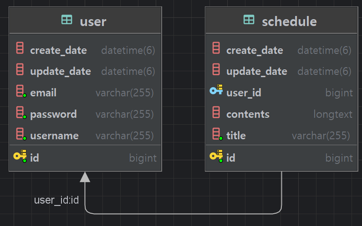Click the column icon beside email
The height and width of the screenshot is (226, 362).
pyautogui.click(x=21, y=91)
